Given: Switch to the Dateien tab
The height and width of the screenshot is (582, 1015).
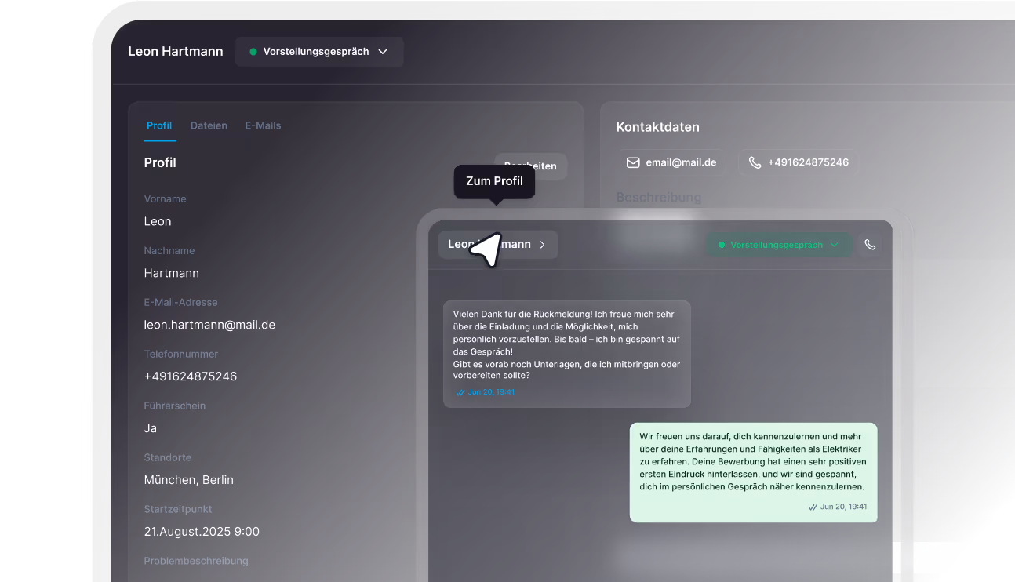Looking at the screenshot, I should (x=208, y=125).
